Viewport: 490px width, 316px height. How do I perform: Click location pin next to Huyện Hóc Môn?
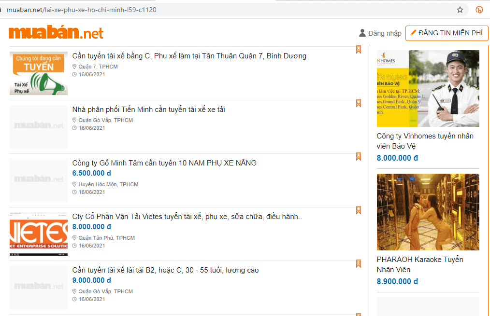74,184
